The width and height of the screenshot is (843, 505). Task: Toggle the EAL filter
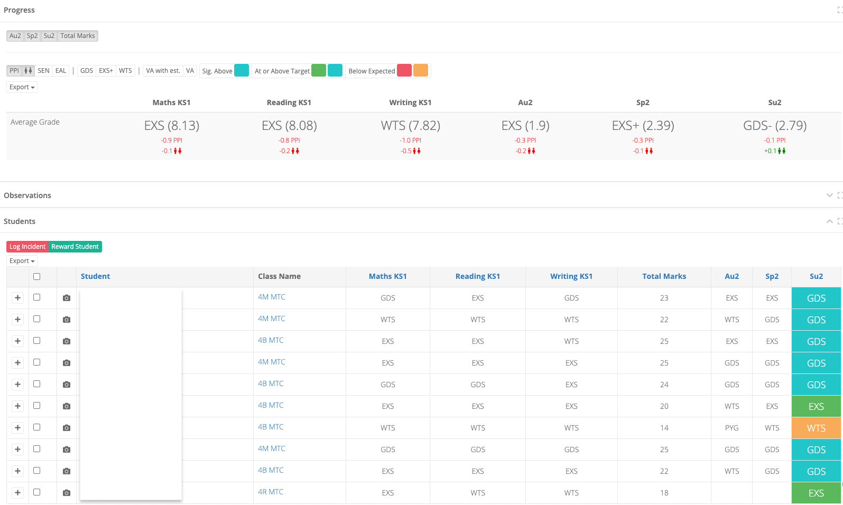(61, 71)
